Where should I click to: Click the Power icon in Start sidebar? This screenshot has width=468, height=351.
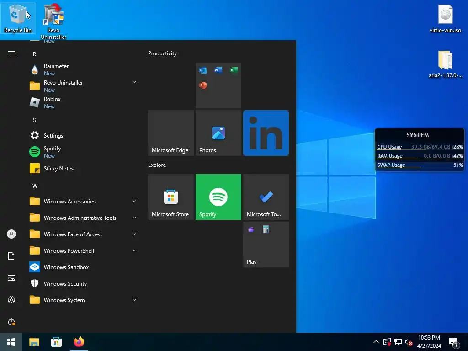[11, 322]
